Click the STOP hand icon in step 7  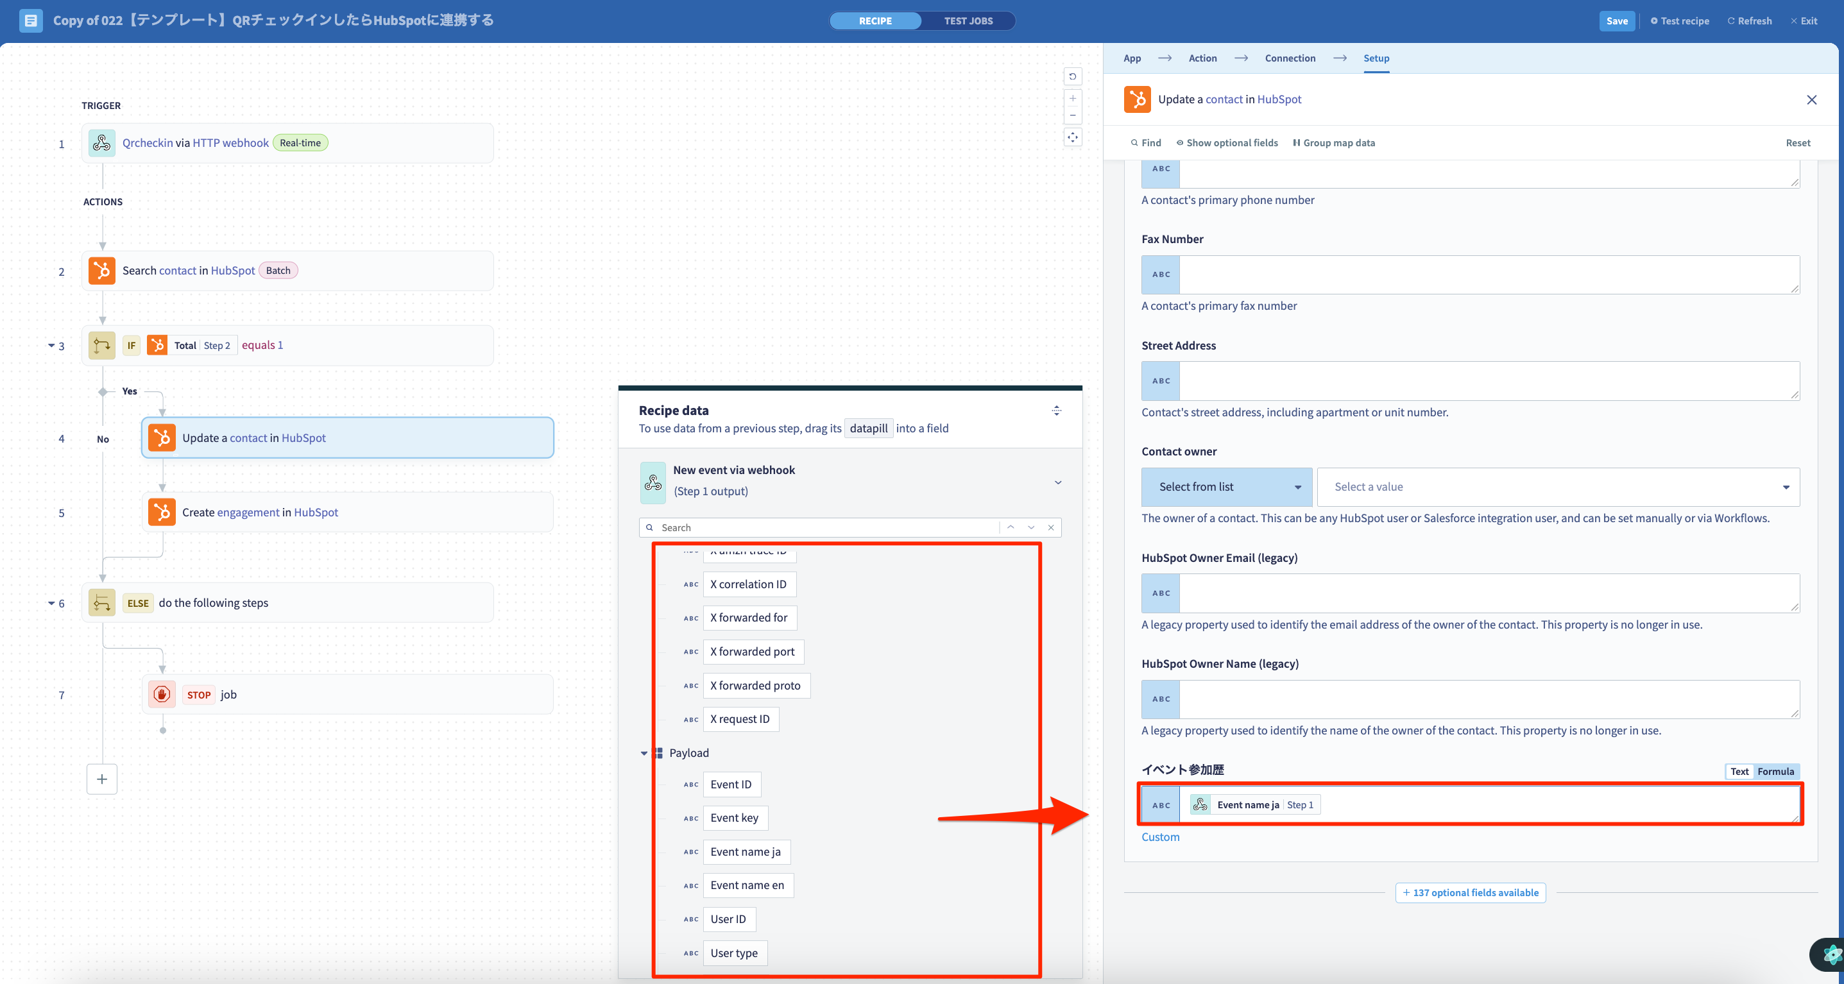point(162,694)
